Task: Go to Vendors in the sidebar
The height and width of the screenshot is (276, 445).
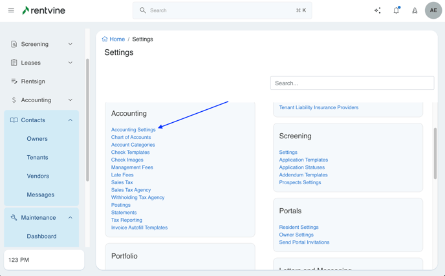Action: click(38, 176)
